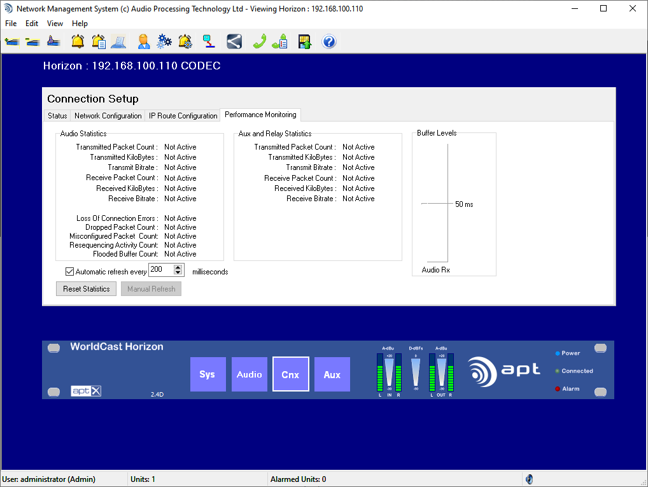Switch to the IP Route Configuration tab
648x487 pixels.
(x=183, y=116)
